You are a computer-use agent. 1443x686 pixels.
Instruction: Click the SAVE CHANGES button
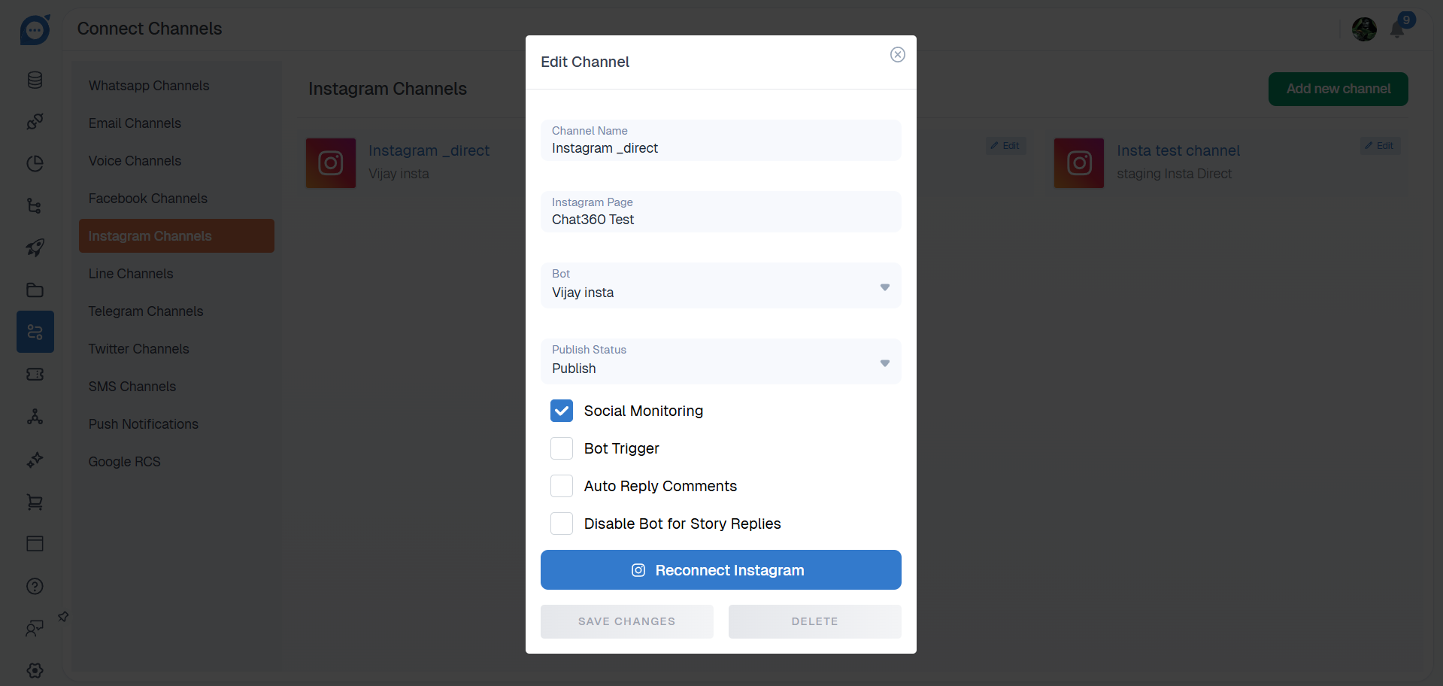tap(626, 621)
